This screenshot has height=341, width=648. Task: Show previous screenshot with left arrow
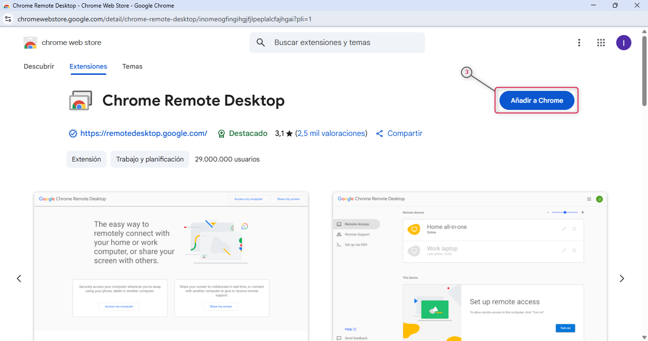pos(19,278)
